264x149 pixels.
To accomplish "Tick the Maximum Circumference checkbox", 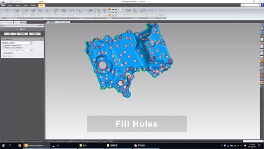I will point(3,48).
